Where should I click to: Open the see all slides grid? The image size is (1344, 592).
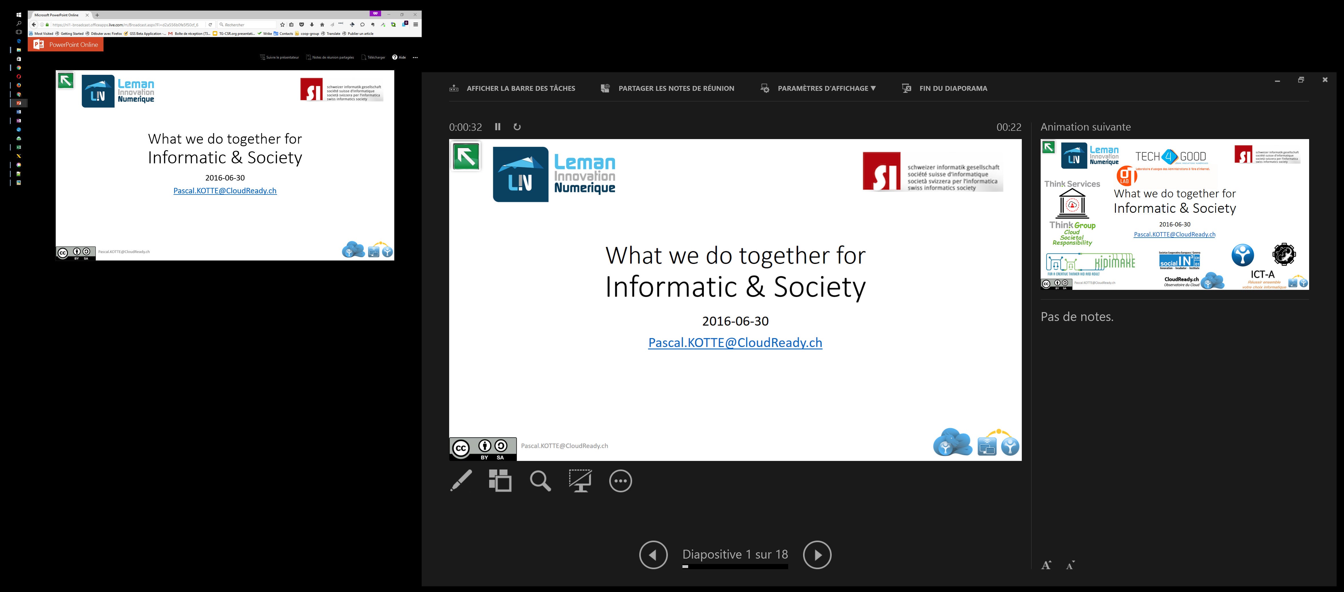click(500, 480)
